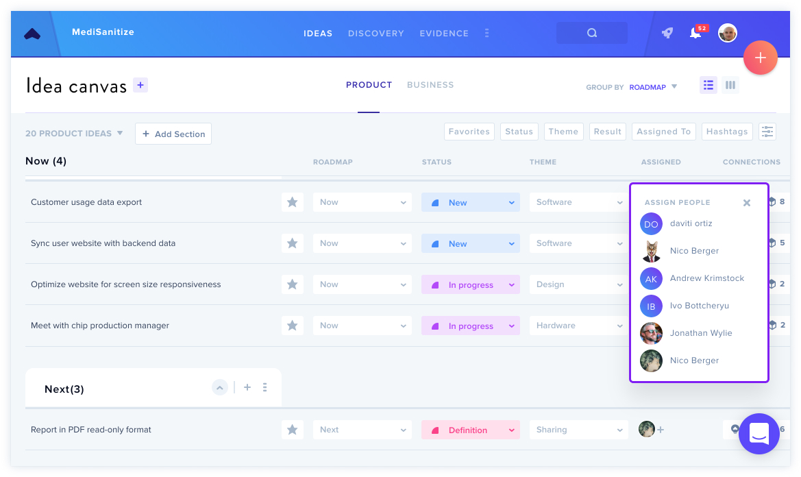801x477 pixels.
Task: Star Optimize website for screen size responsiveness
Action: (x=292, y=284)
